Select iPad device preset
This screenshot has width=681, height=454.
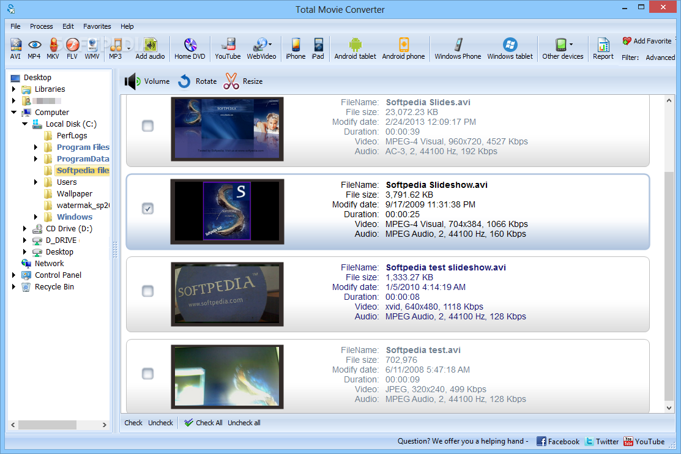coord(318,49)
